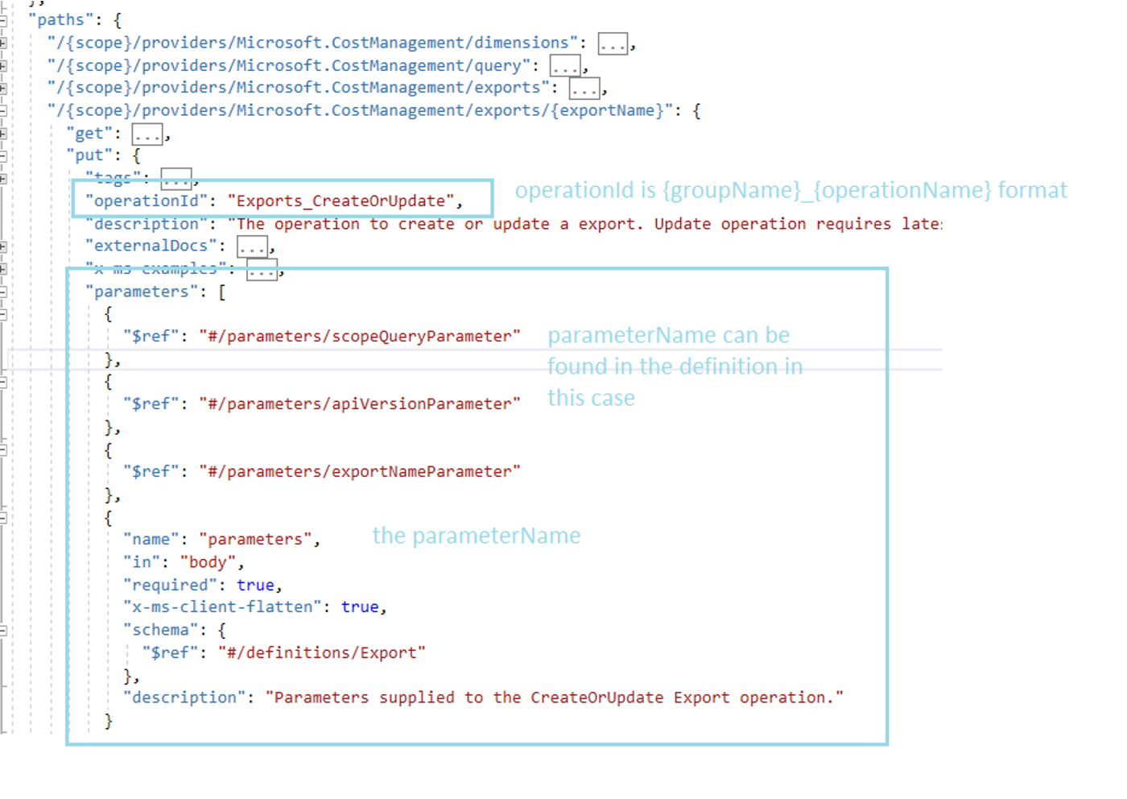
Task: Expand the collapsed ... box after "get"
Action: (147, 134)
